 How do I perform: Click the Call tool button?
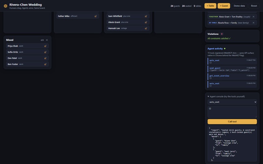[x=232, y=122]
